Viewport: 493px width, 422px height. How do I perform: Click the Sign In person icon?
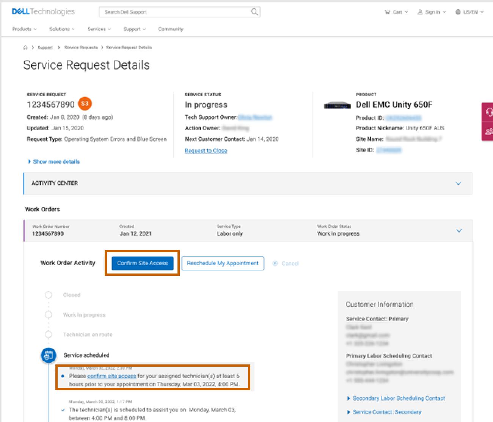pyautogui.click(x=420, y=12)
